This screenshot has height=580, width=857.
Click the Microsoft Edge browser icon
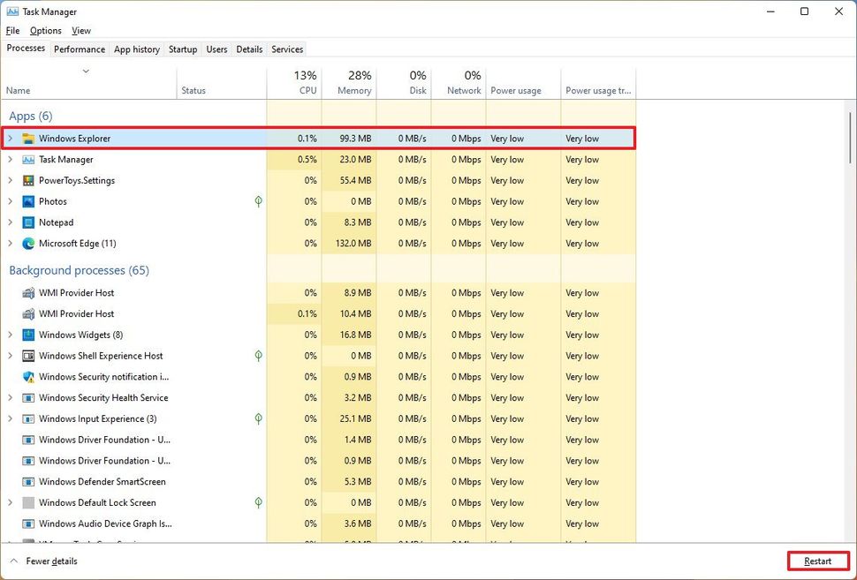tap(29, 243)
